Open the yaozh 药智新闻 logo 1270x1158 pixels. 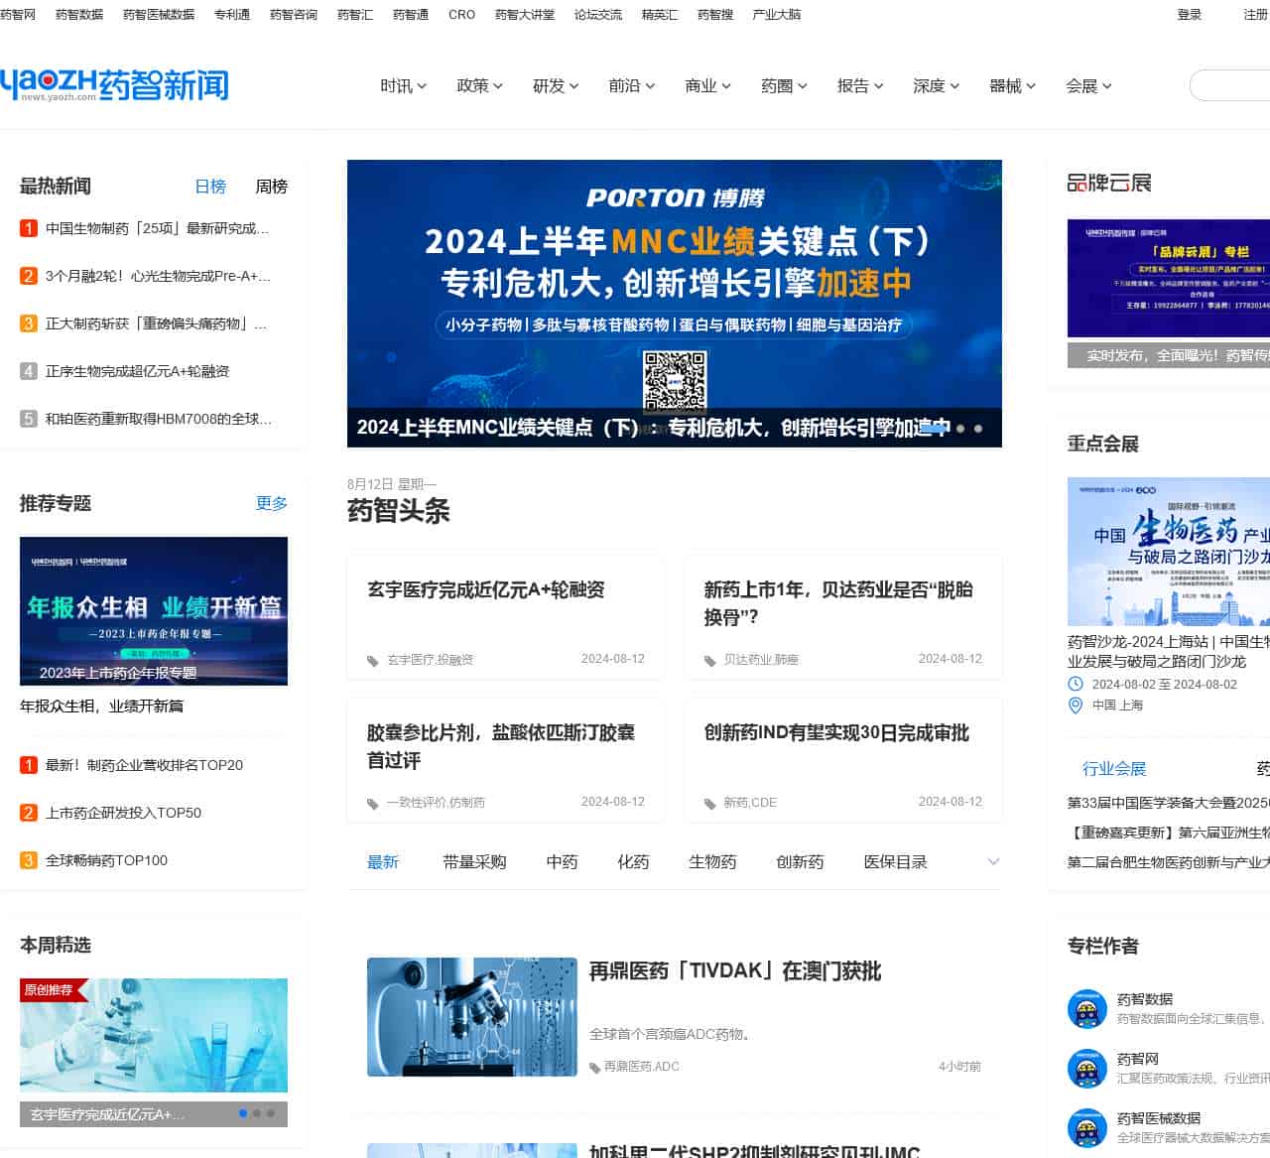coord(114,85)
